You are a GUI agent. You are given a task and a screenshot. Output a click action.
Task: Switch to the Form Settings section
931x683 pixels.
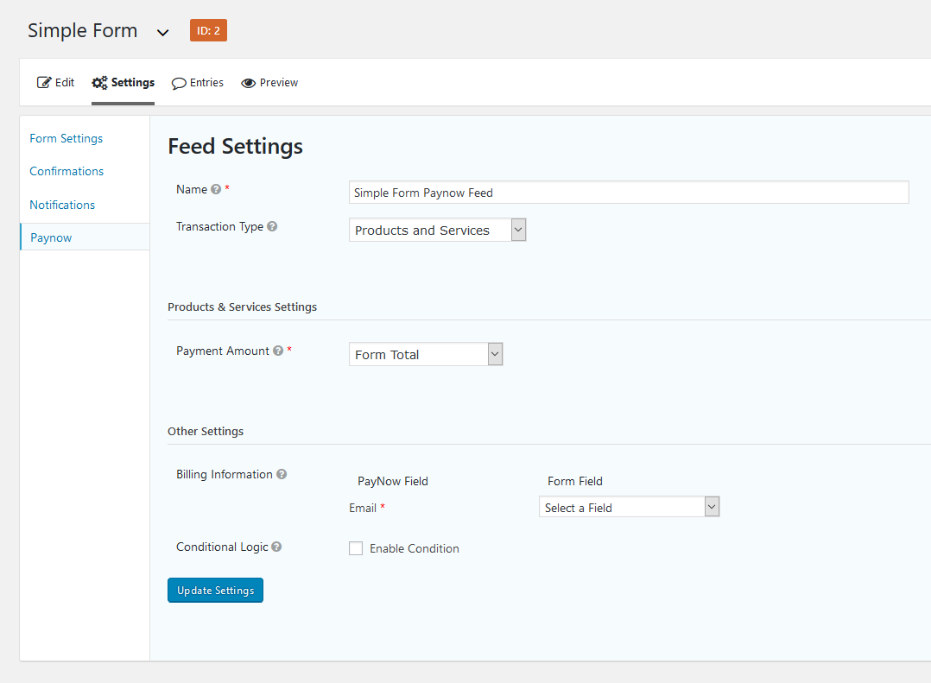tap(66, 138)
